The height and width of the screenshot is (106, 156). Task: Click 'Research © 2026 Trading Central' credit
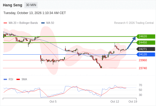(x=134, y=23)
